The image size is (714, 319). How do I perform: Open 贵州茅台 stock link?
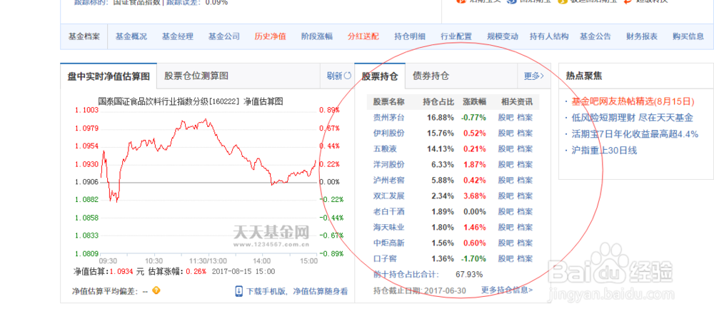[388, 118]
